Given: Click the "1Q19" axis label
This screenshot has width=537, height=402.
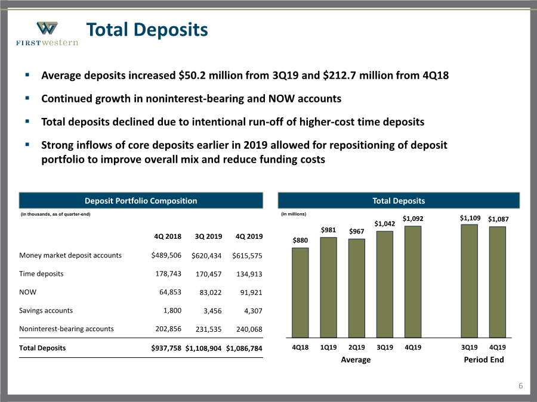Looking at the screenshot, I should [x=328, y=347].
